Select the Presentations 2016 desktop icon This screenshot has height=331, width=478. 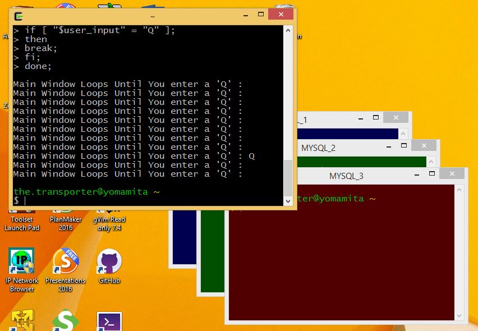(65, 270)
